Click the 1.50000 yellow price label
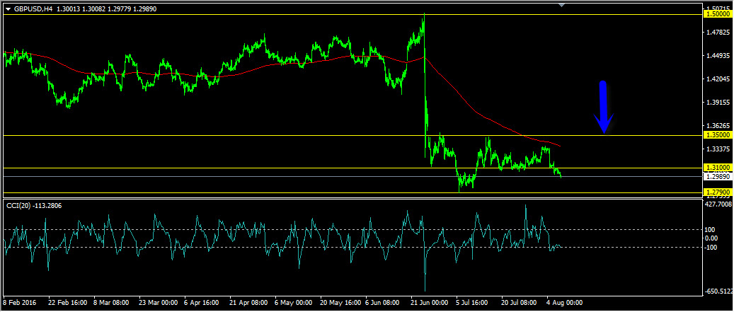The height and width of the screenshot is (312, 734). coord(718,14)
